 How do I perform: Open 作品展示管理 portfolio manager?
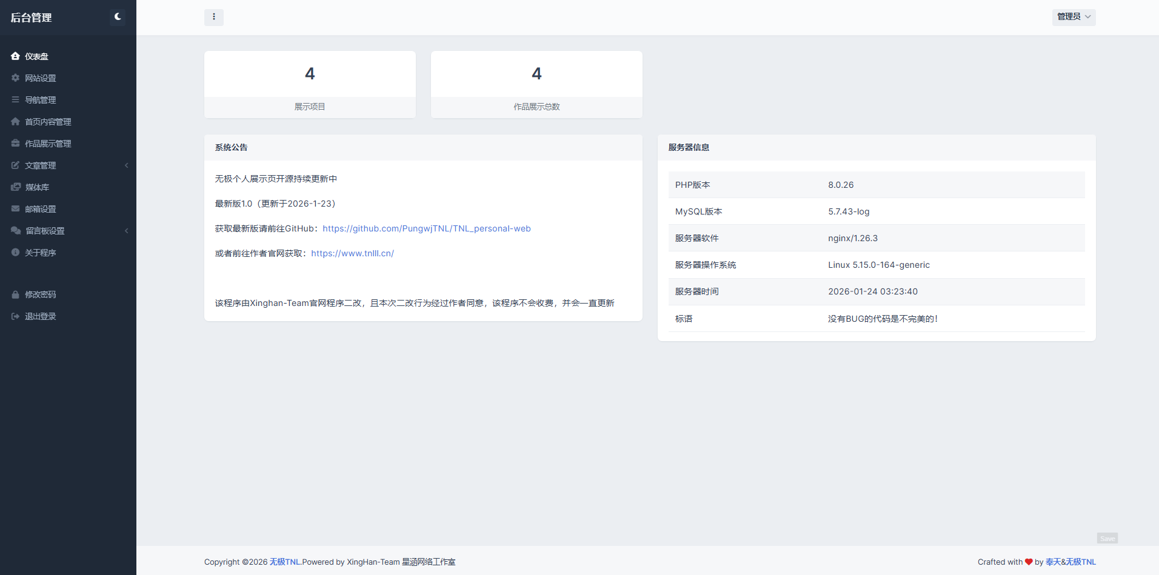48,143
